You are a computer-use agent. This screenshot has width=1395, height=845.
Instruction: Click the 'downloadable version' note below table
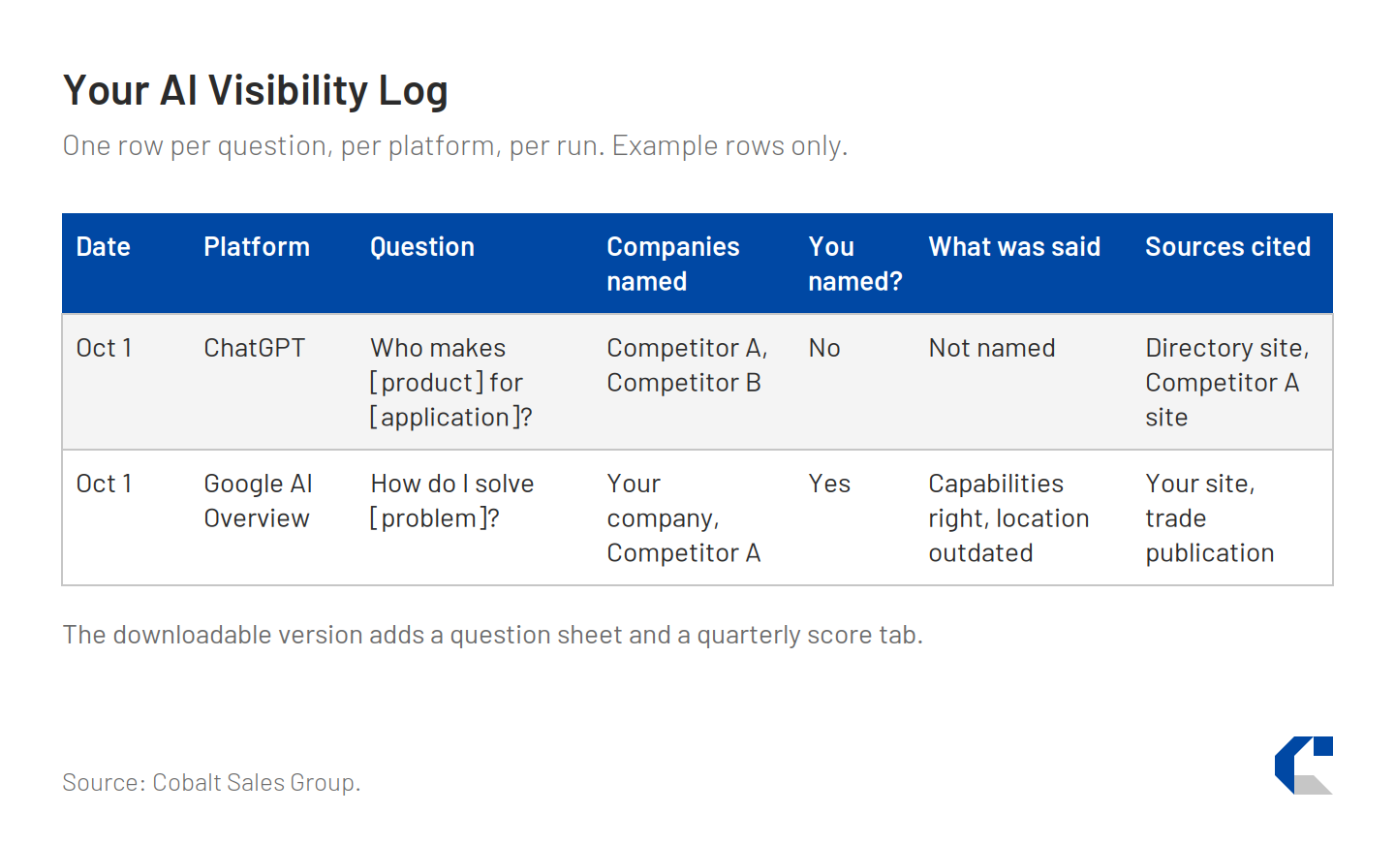(x=493, y=635)
